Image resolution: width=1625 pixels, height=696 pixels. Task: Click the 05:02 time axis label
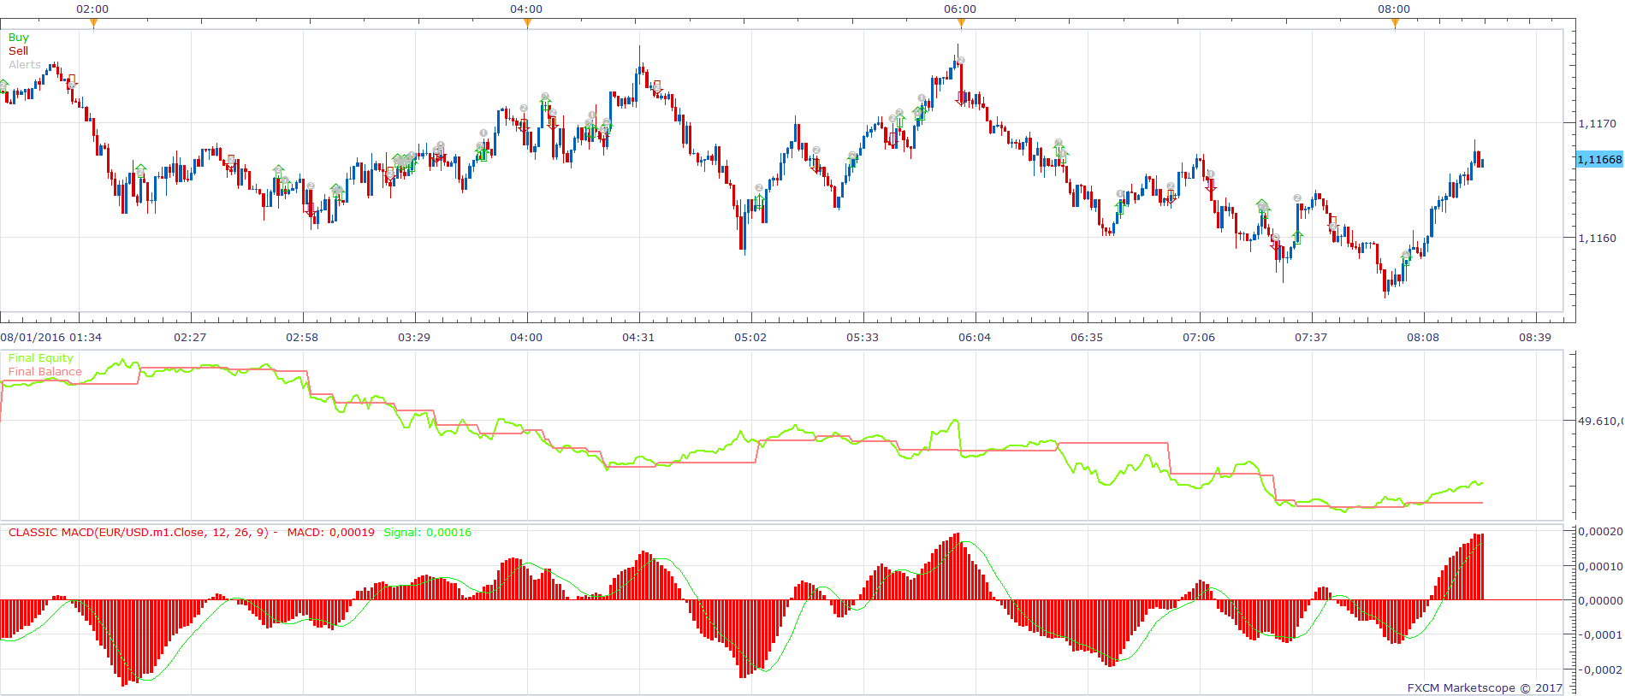click(x=750, y=337)
